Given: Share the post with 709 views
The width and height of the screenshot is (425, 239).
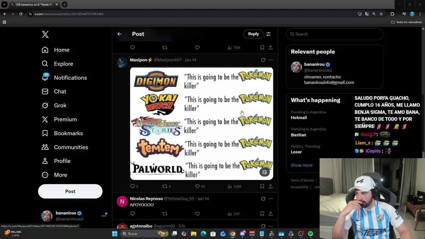Looking at the screenshot, I should (x=271, y=47).
